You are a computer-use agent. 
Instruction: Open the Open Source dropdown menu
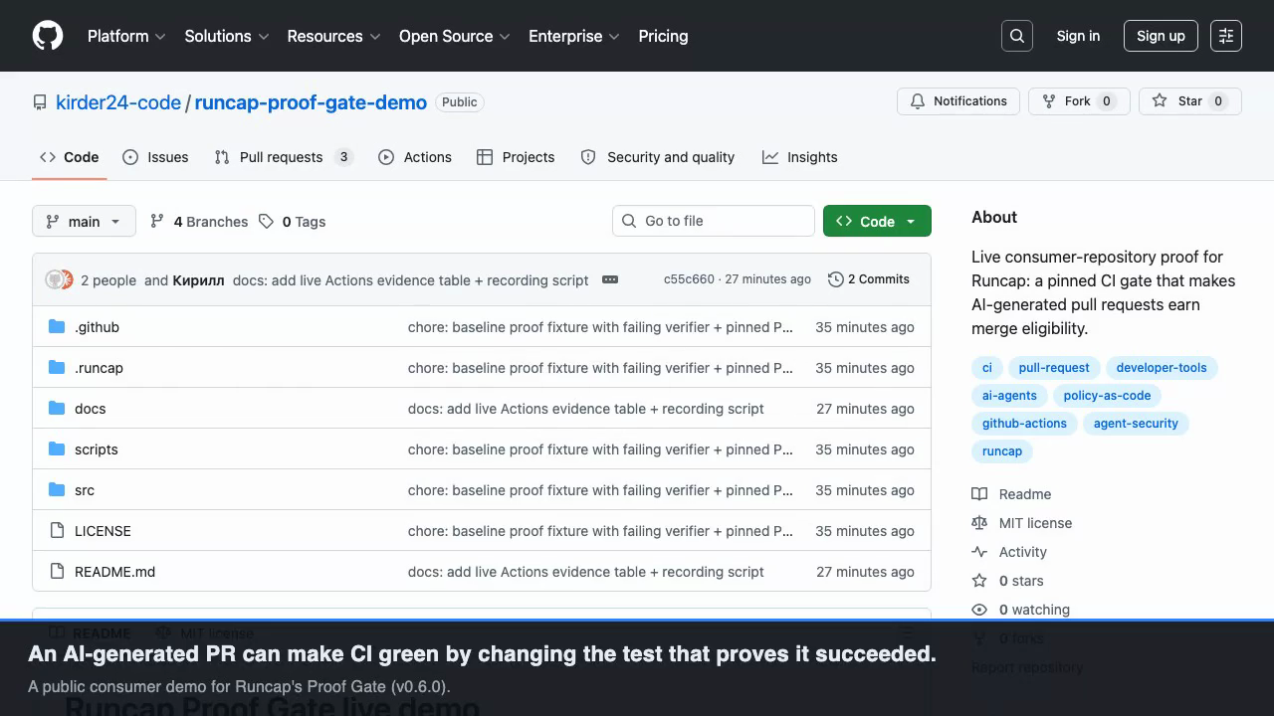[x=455, y=36]
